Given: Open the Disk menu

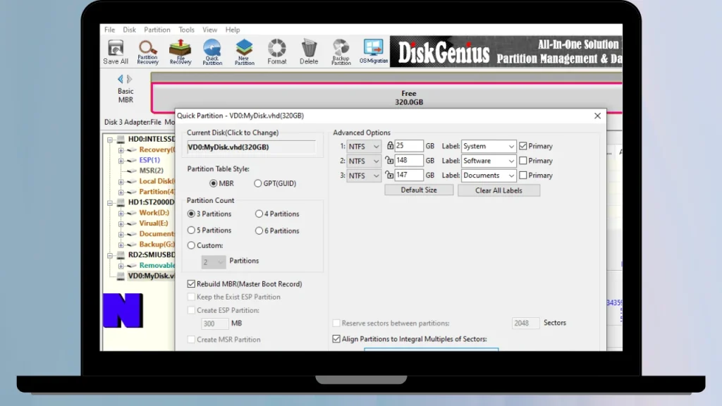Looking at the screenshot, I should pyautogui.click(x=130, y=30).
